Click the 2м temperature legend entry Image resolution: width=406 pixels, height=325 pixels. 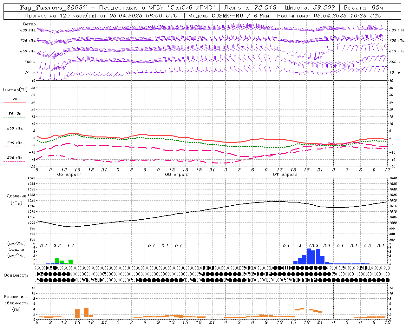[15, 99]
